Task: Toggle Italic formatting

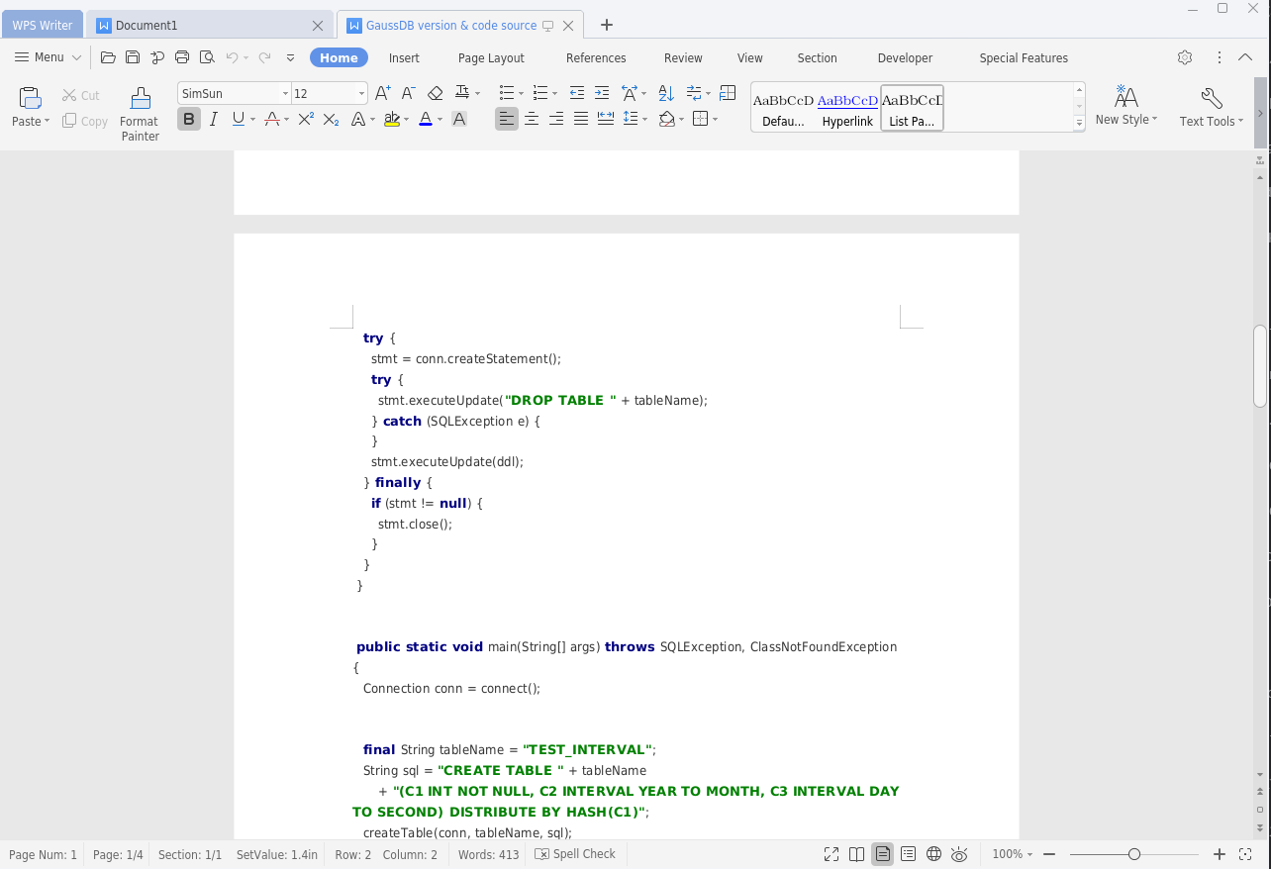Action: point(213,119)
